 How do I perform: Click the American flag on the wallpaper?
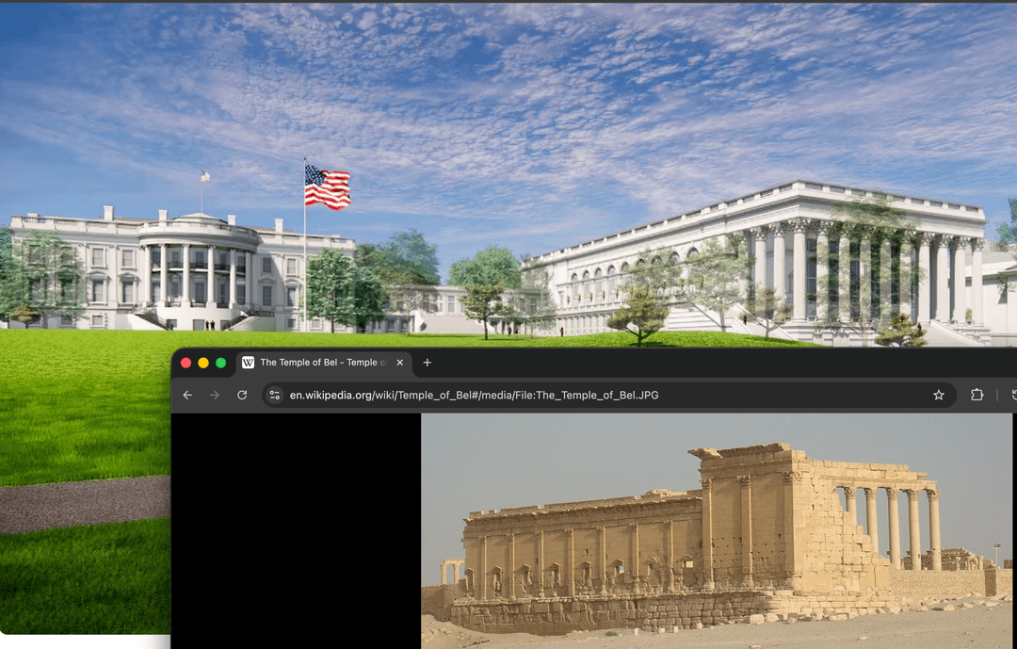pyautogui.click(x=327, y=187)
